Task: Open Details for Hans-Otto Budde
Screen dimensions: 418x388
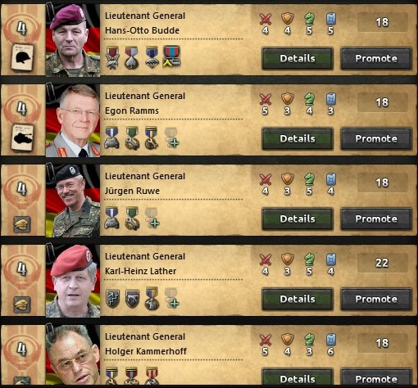Action: pos(298,58)
